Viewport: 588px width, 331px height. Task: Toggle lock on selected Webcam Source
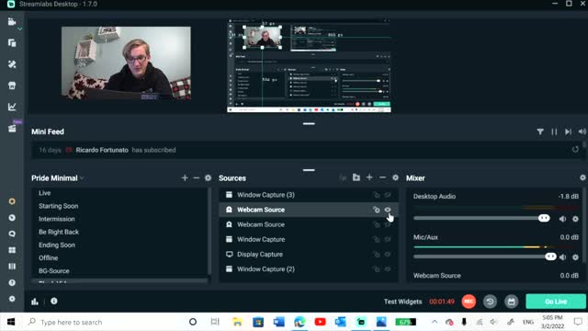tap(376, 210)
